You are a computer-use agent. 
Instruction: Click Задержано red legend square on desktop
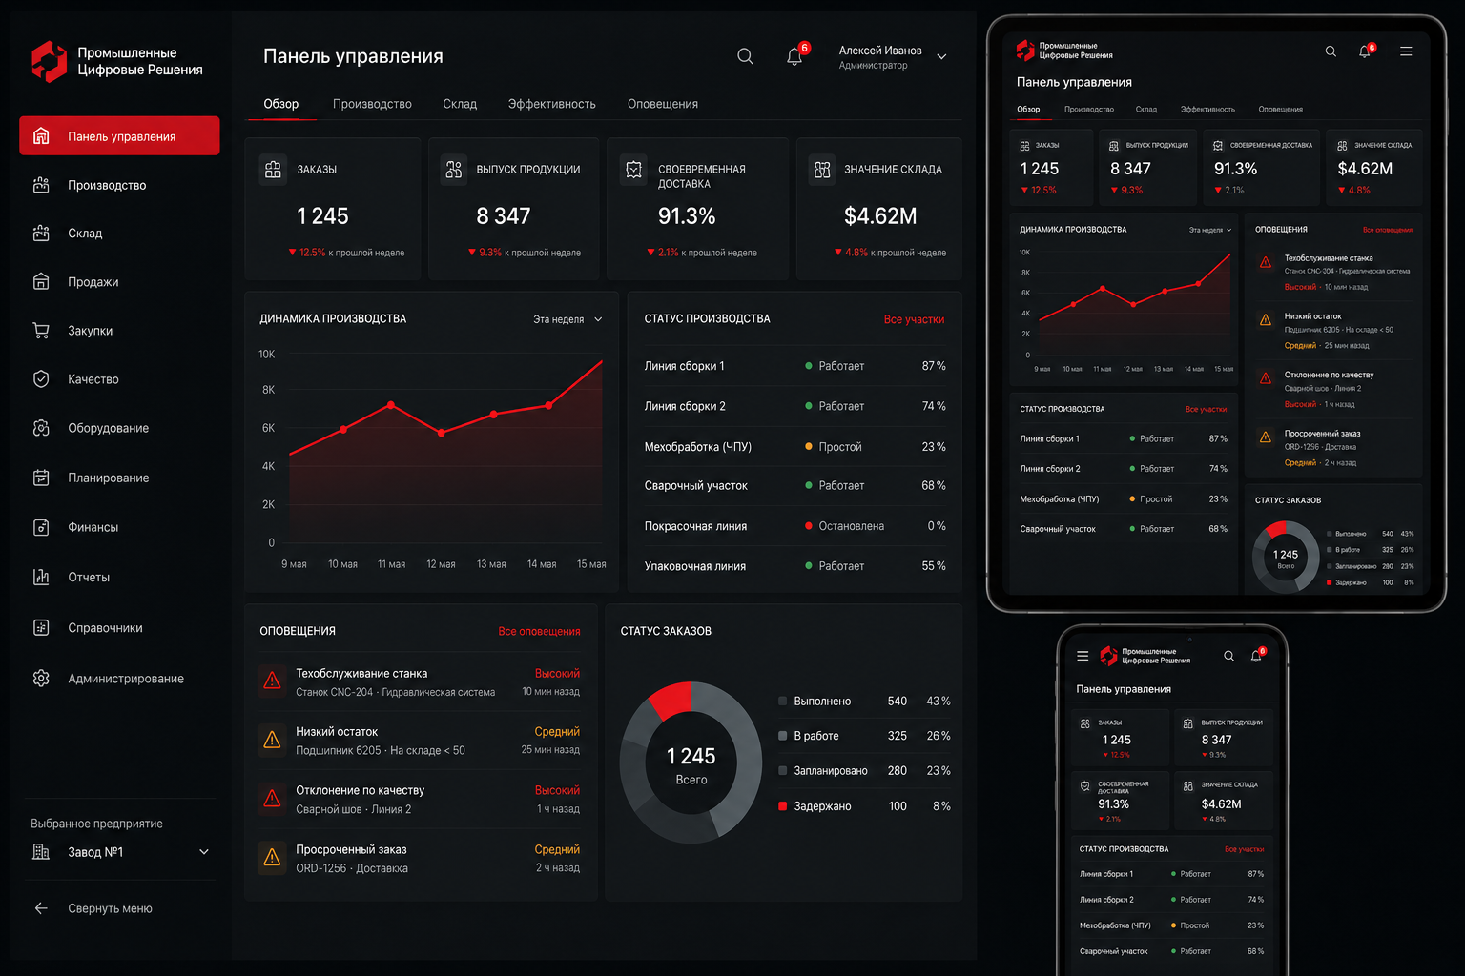pos(783,806)
